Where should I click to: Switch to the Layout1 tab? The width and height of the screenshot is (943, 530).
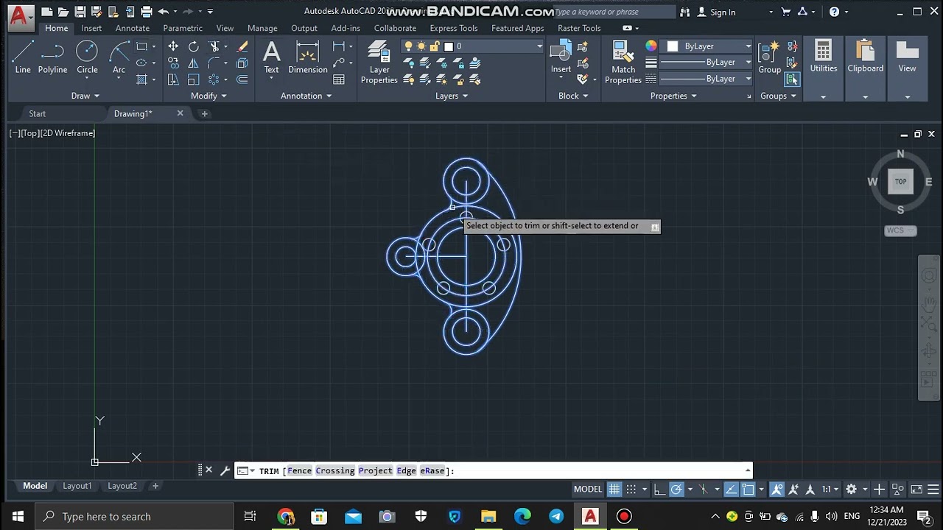click(x=77, y=486)
